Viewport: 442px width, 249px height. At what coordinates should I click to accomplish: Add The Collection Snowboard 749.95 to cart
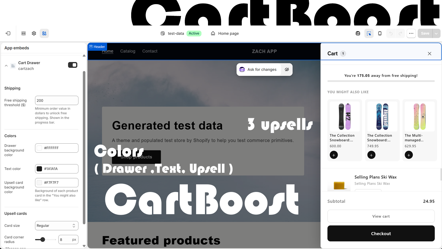(371, 155)
